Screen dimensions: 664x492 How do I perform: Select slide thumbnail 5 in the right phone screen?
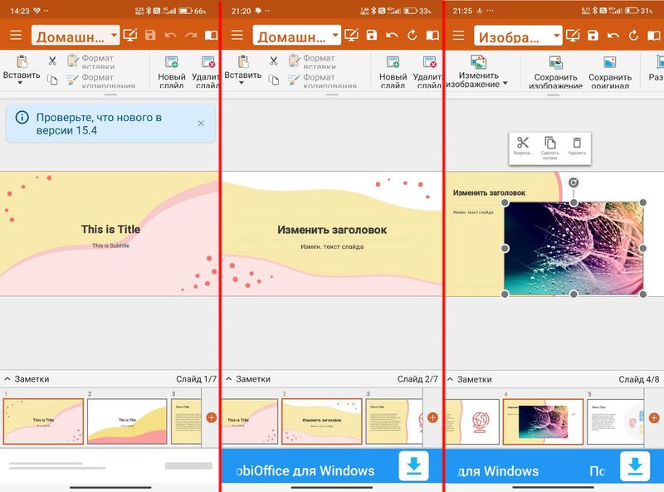pyautogui.click(x=615, y=421)
